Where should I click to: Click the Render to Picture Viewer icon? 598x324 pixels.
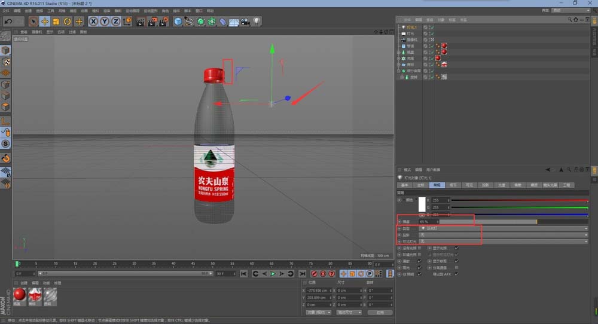pyautogui.click(x=152, y=22)
